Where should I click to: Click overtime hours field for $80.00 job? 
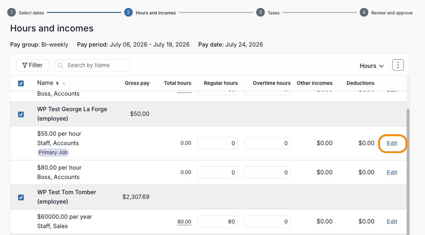tap(267, 173)
